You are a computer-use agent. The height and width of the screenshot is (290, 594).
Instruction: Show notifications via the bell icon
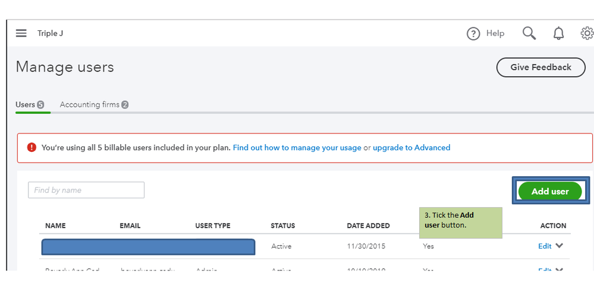pos(558,34)
